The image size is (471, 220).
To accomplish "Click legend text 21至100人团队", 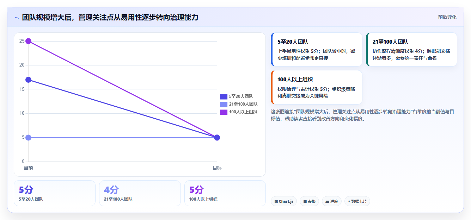I will (243, 104).
